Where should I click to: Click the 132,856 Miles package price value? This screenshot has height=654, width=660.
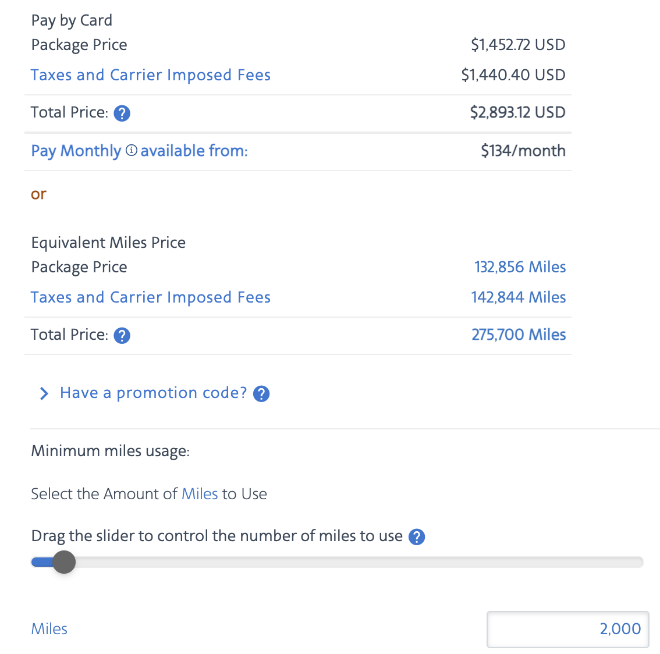click(520, 267)
